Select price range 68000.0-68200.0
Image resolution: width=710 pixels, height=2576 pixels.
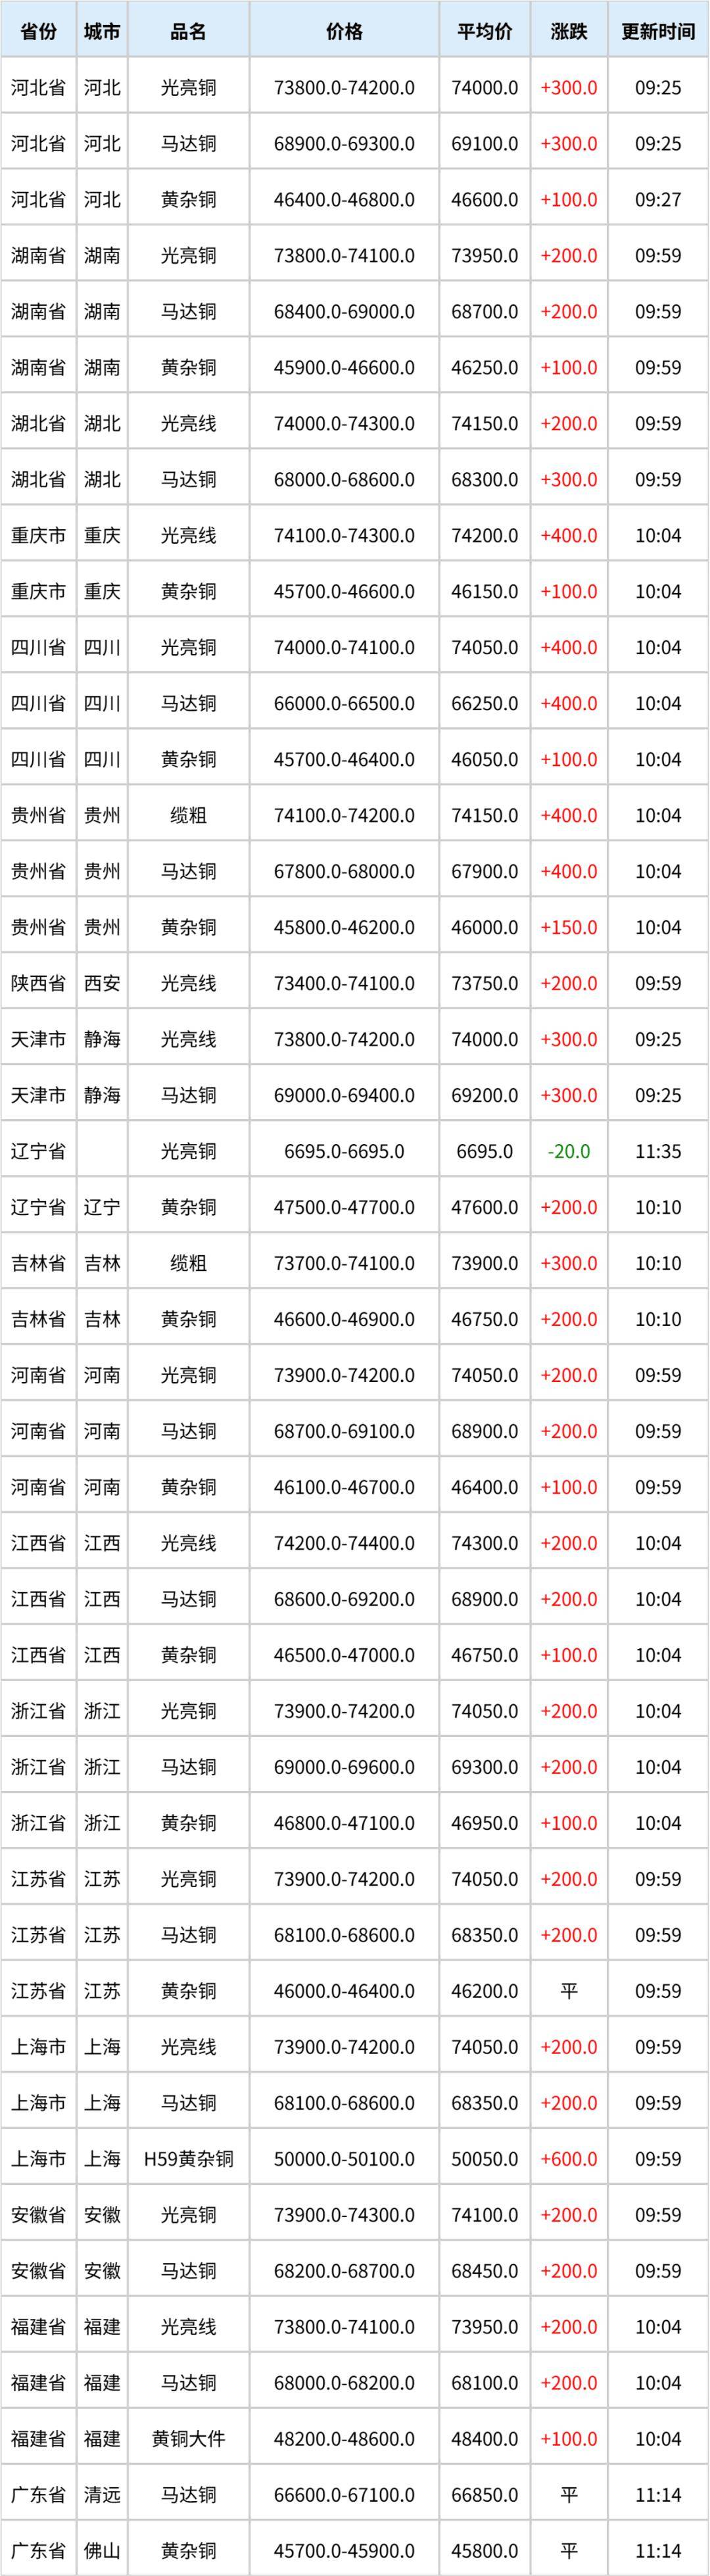pyautogui.click(x=344, y=2384)
